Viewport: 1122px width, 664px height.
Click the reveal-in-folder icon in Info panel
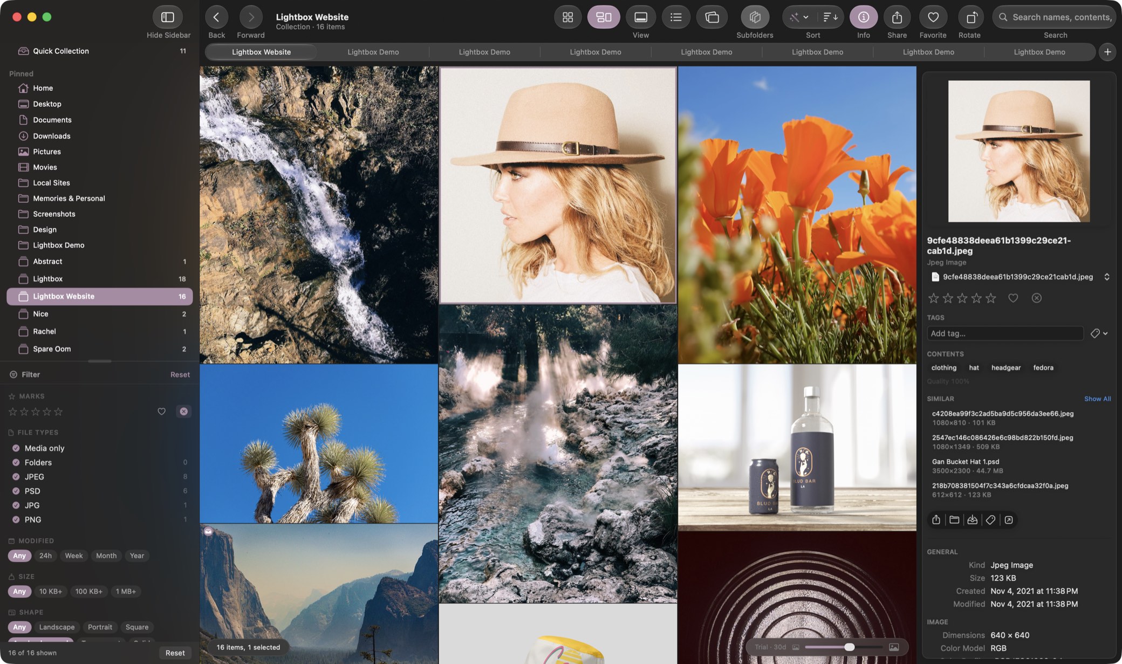click(x=954, y=519)
